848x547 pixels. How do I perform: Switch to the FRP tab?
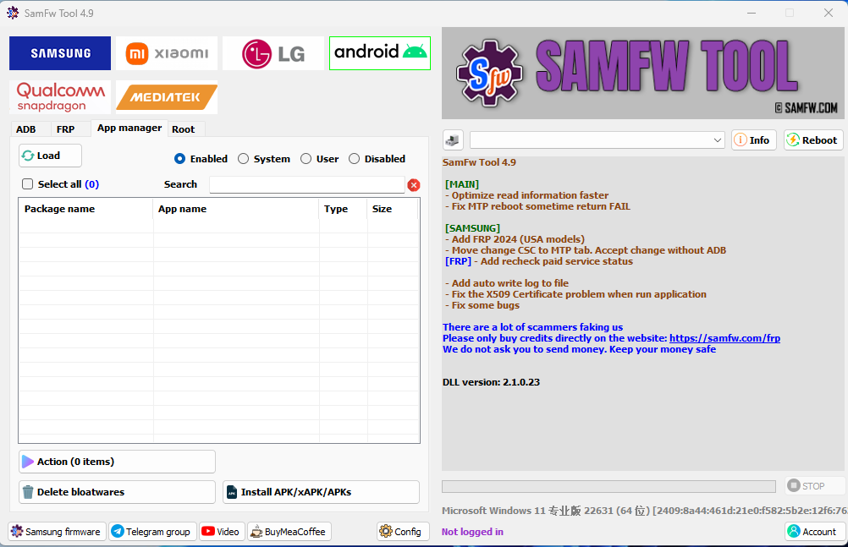point(65,129)
